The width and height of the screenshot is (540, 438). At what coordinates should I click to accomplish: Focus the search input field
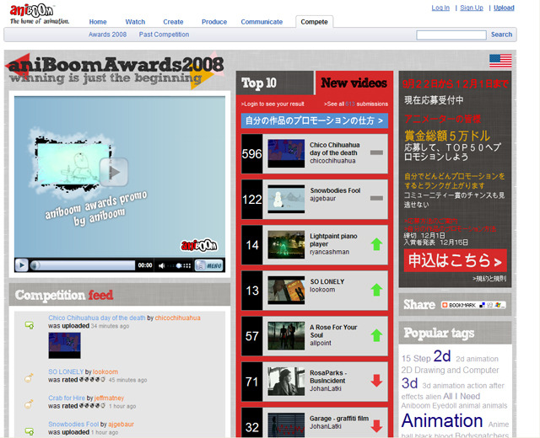tap(451, 35)
